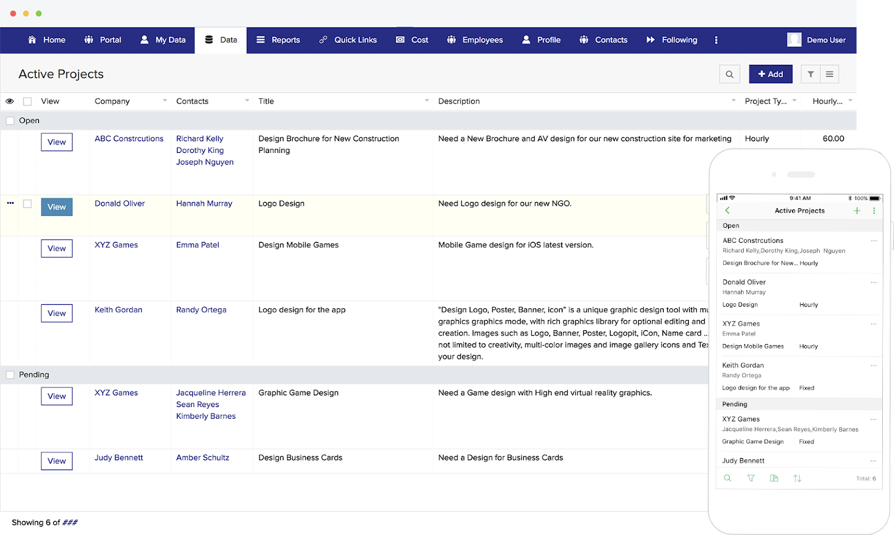Click the Design Business Cards title cell
The image size is (894, 535).
(x=300, y=457)
